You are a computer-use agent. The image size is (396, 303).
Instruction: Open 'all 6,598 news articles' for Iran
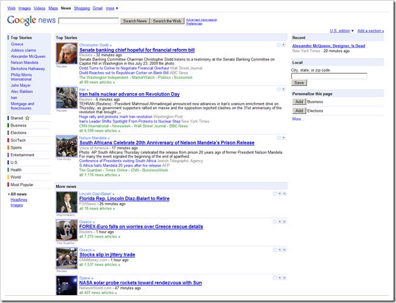tap(99, 131)
